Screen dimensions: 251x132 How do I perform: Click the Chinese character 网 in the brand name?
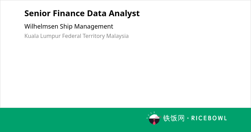pyautogui.click(x=181, y=118)
